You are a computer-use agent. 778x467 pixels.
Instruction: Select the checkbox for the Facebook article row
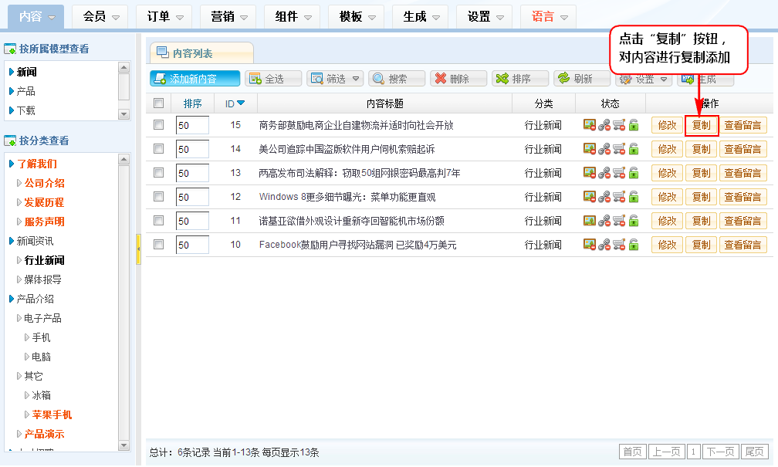click(159, 245)
